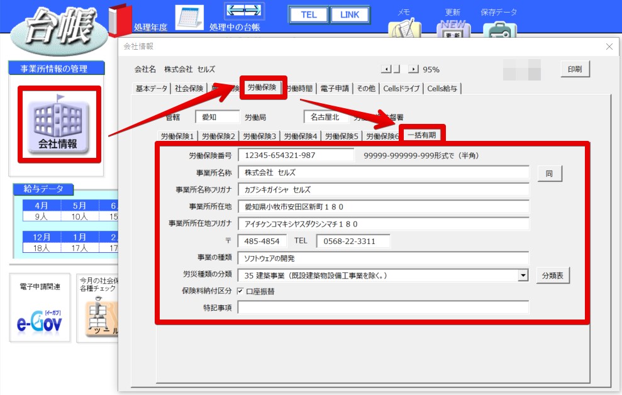Click the postal code 485-4854 field
Screen dimensions: 622x395
262,241
